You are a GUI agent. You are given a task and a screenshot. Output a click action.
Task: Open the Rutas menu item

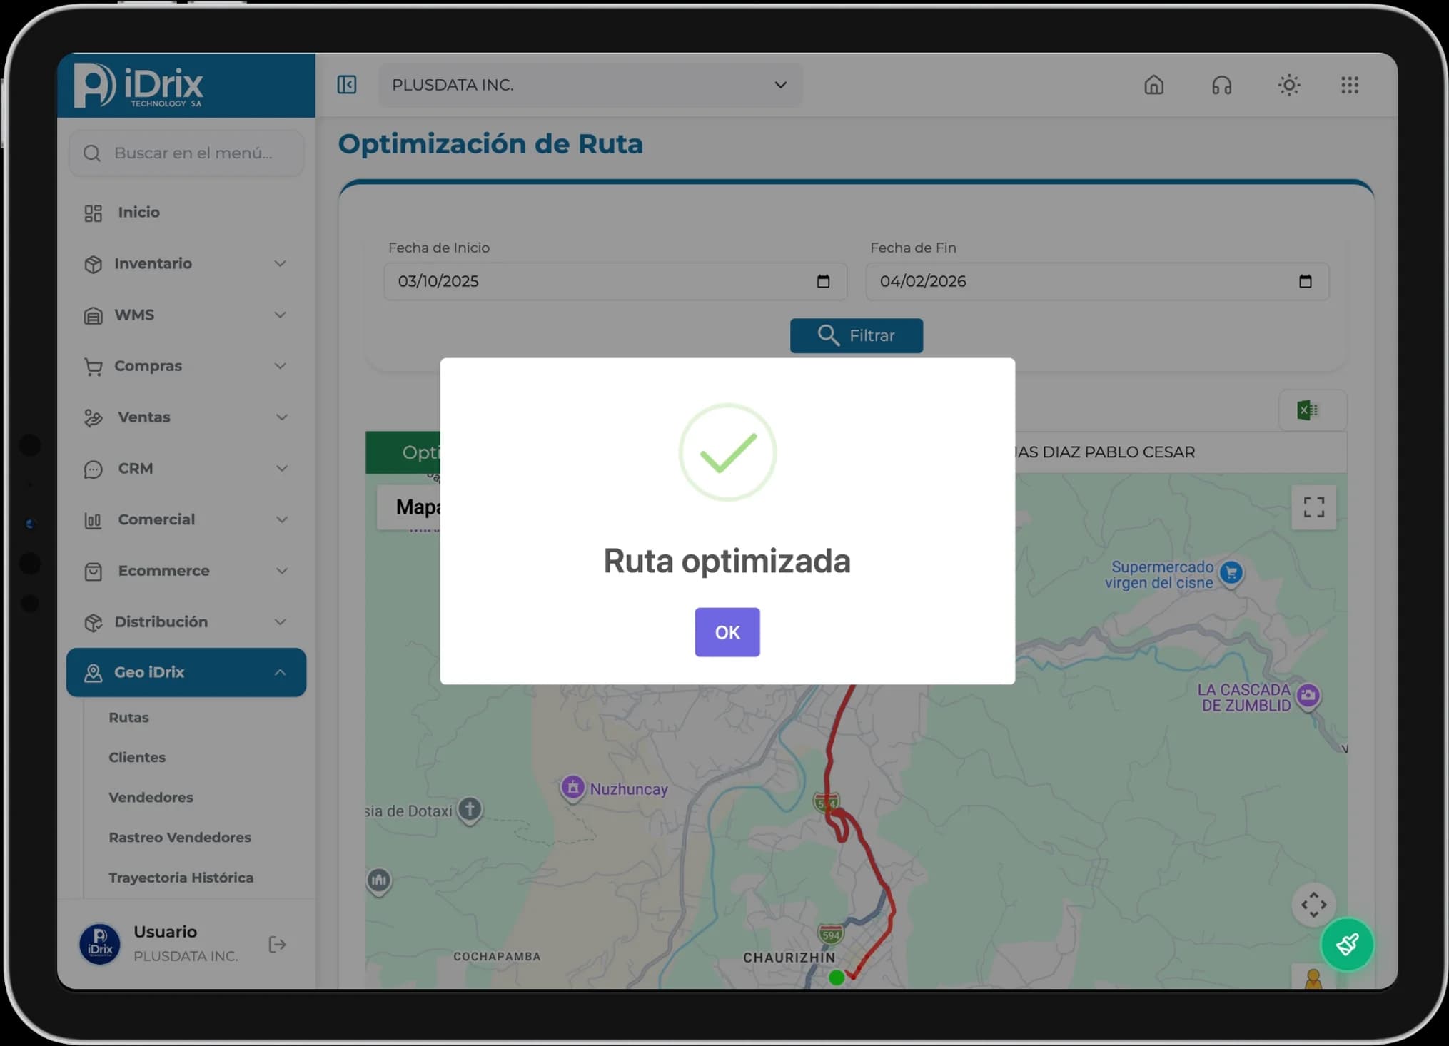pos(128,717)
